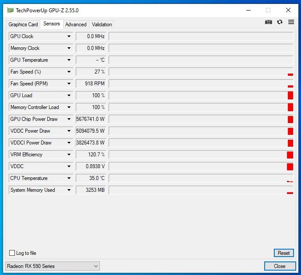This screenshot has height=275, width=301.
Task: Click the GPU Load 100 % value
Action: point(91,95)
